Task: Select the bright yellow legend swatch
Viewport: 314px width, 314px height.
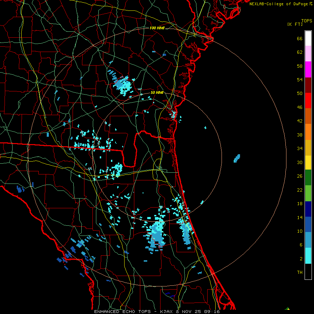Action: [308, 163]
